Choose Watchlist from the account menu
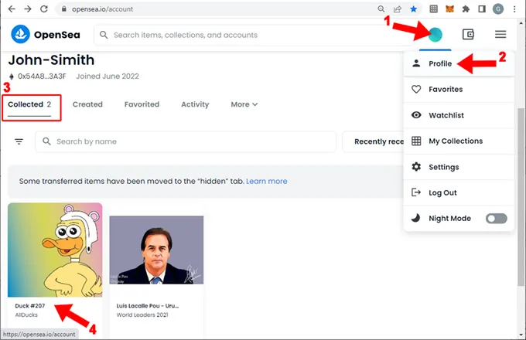The height and width of the screenshot is (340, 526). 446,115
